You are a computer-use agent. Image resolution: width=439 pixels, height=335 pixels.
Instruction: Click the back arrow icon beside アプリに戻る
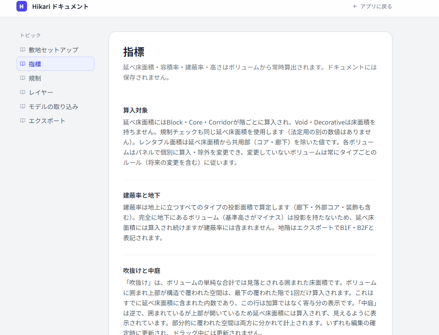pos(355,6)
